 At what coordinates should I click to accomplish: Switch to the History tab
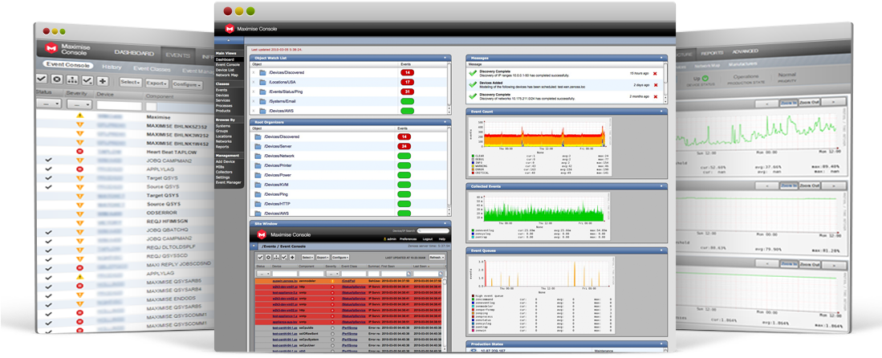point(112,68)
